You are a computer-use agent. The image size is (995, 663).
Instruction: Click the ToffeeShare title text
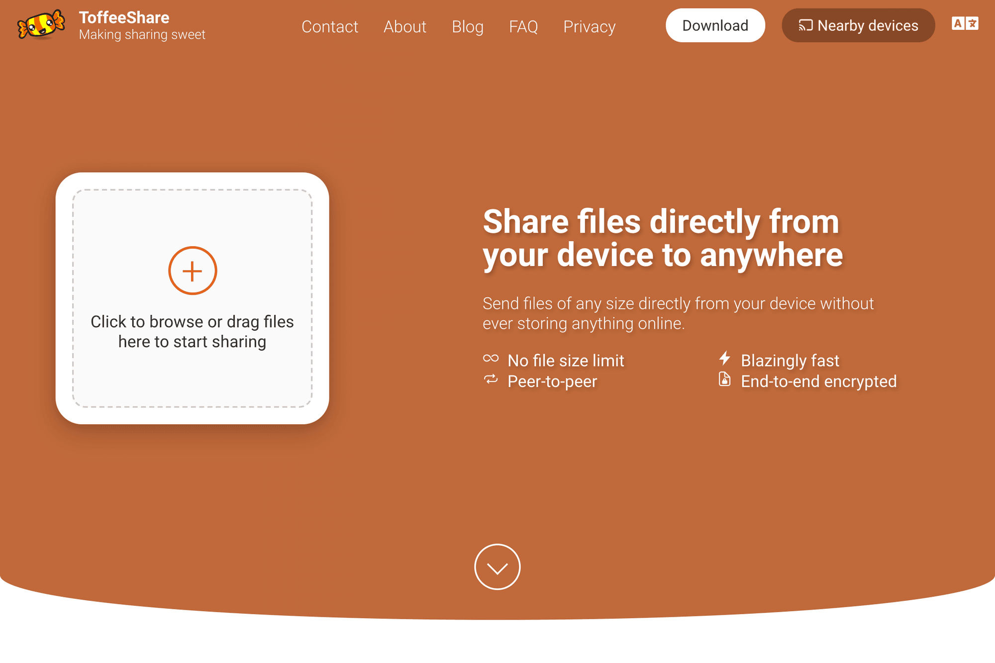(x=124, y=17)
